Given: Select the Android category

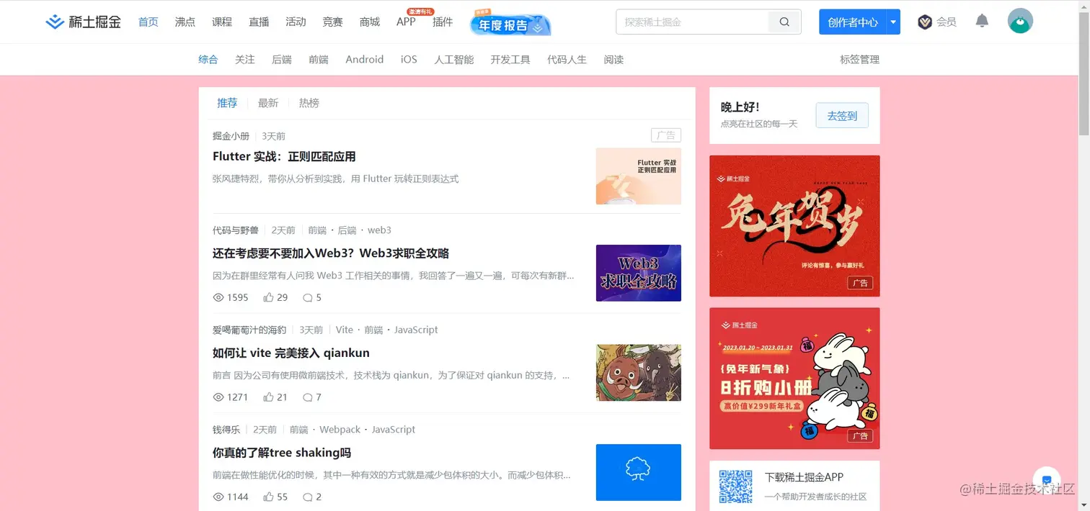Looking at the screenshot, I should coord(365,59).
